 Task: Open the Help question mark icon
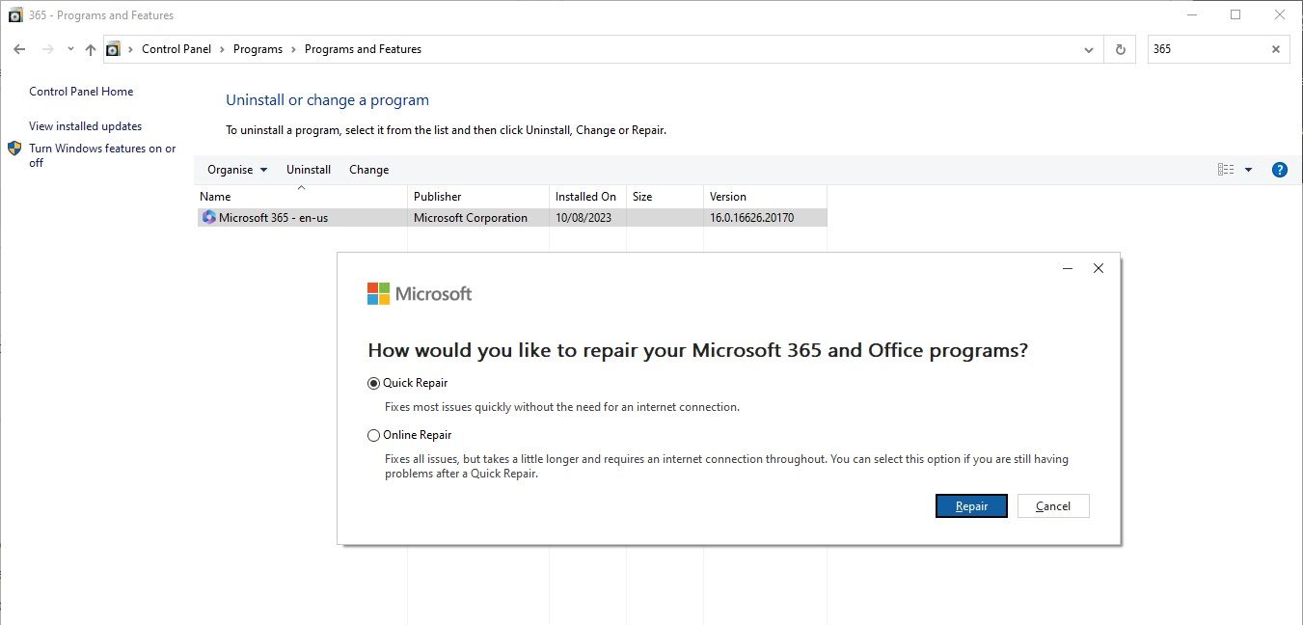coord(1280,169)
